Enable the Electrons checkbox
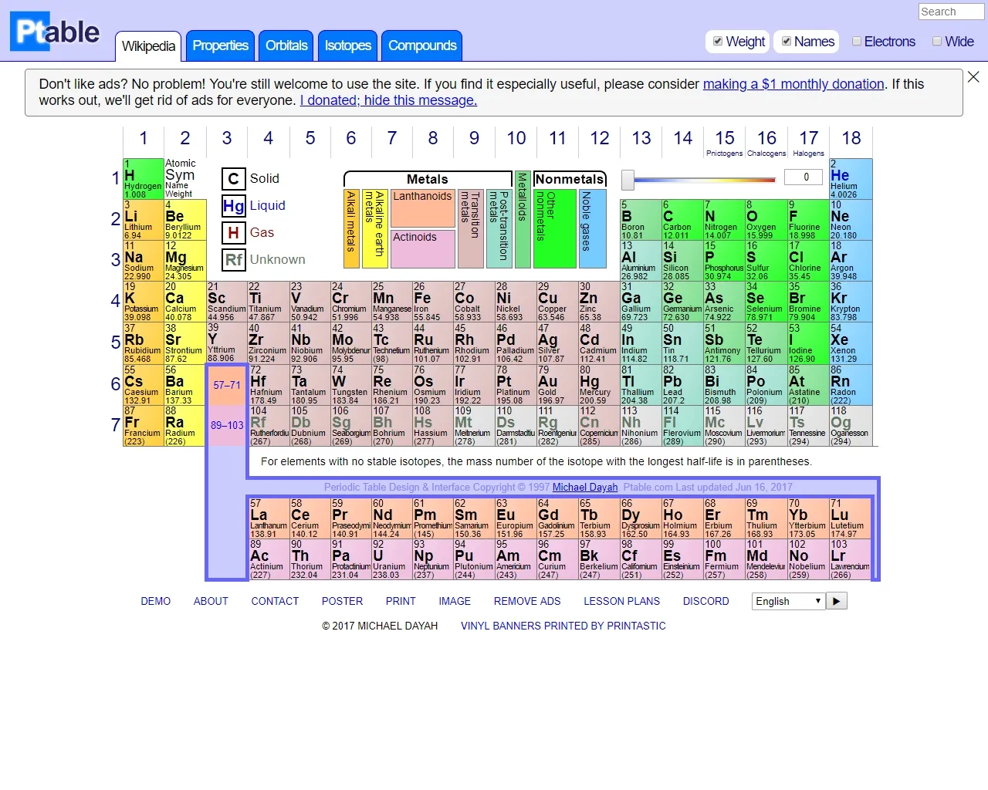 (857, 42)
